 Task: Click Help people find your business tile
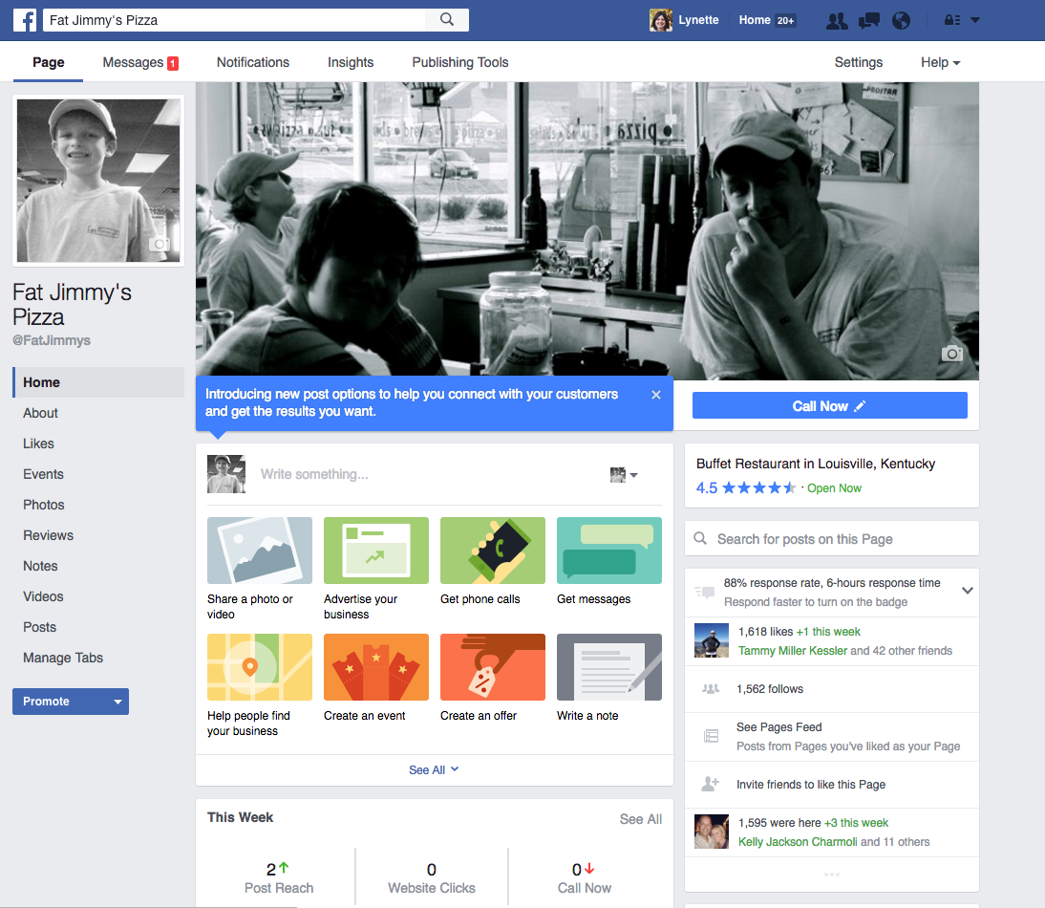[x=259, y=686]
